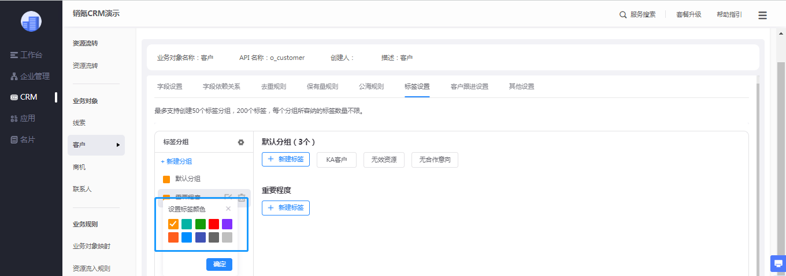The width and height of the screenshot is (786, 276).
Task: Open 工作台 in the dark sidebar
Action: coord(27,55)
